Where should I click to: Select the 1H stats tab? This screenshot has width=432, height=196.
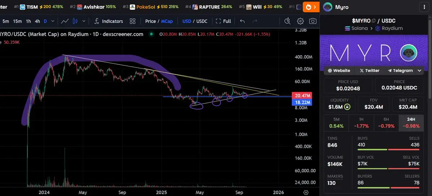[x=361, y=123]
